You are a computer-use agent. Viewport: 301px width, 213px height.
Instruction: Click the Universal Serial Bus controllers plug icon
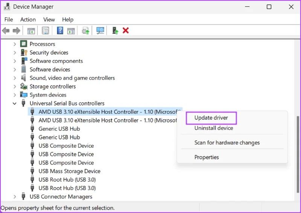(x=23, y=103)
